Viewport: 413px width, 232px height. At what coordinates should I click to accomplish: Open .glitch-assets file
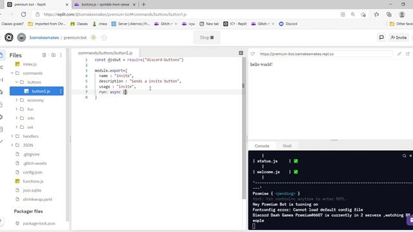(x=34, y=163)
